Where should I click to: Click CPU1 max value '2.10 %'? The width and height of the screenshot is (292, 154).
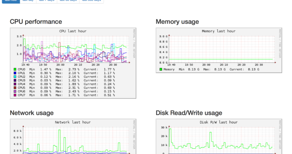74,73
